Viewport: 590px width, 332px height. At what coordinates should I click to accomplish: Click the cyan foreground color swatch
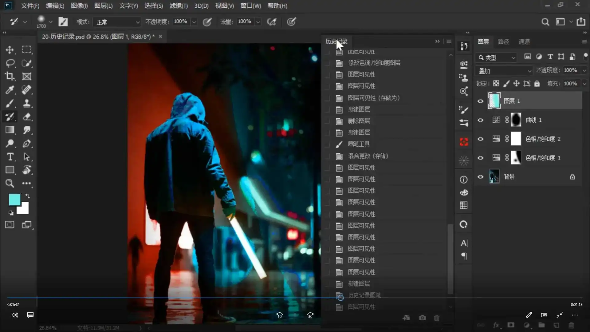coord(14,199)
